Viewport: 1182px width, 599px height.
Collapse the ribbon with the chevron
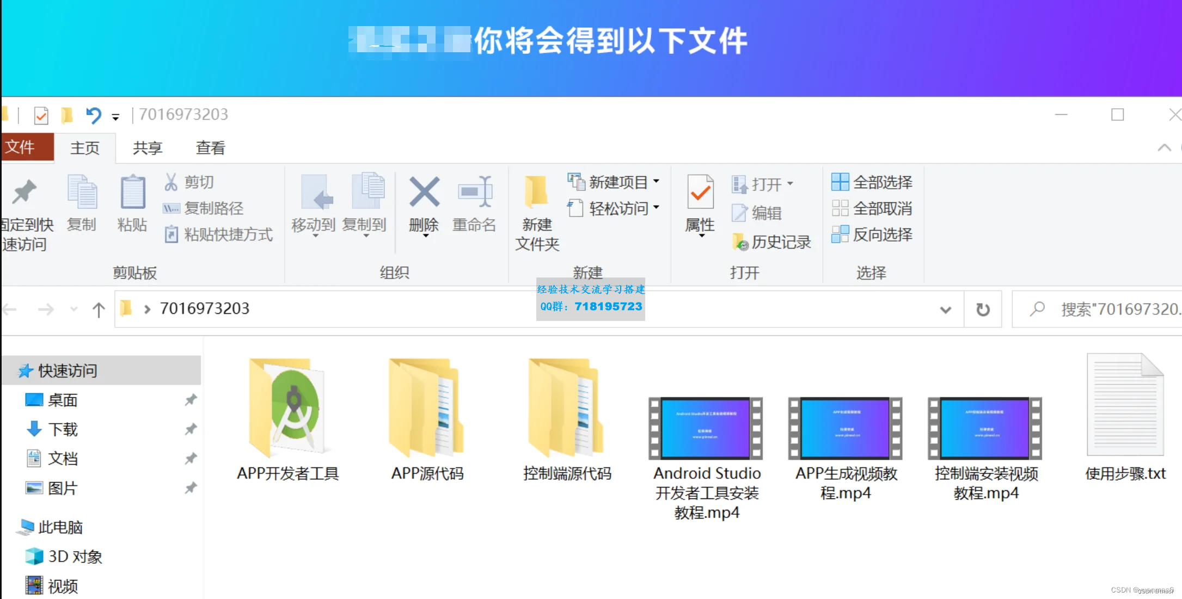1164,147
